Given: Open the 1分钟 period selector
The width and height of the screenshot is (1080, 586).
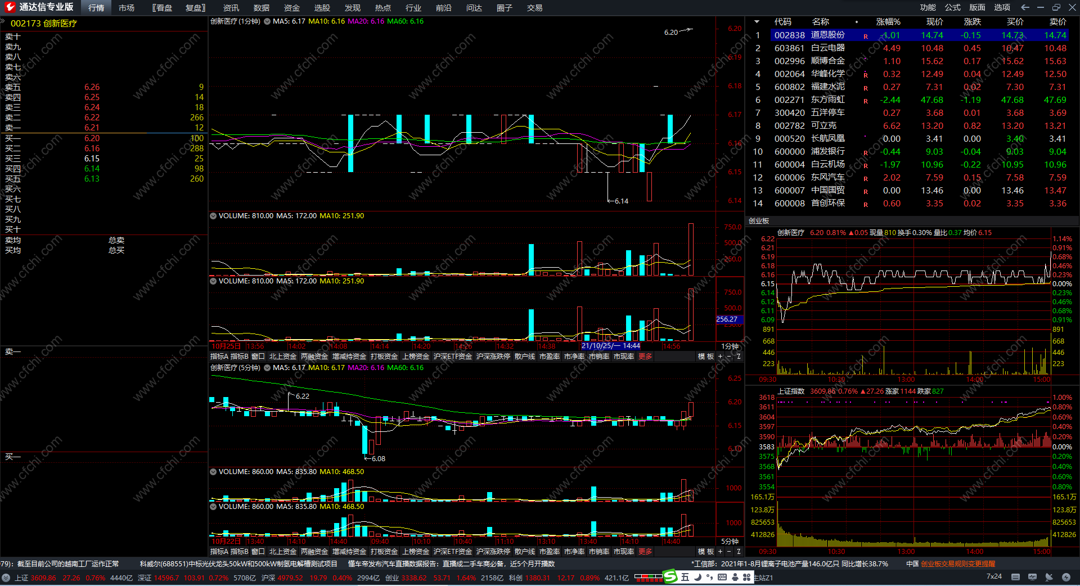Looking at the screenshot, I should pos(730,346).
